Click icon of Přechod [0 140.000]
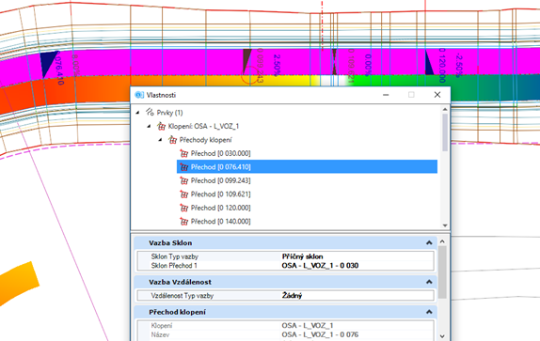 [x=183, y=222]
